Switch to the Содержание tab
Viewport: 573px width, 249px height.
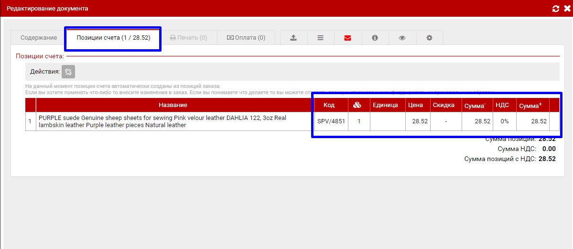coord(39,38)
